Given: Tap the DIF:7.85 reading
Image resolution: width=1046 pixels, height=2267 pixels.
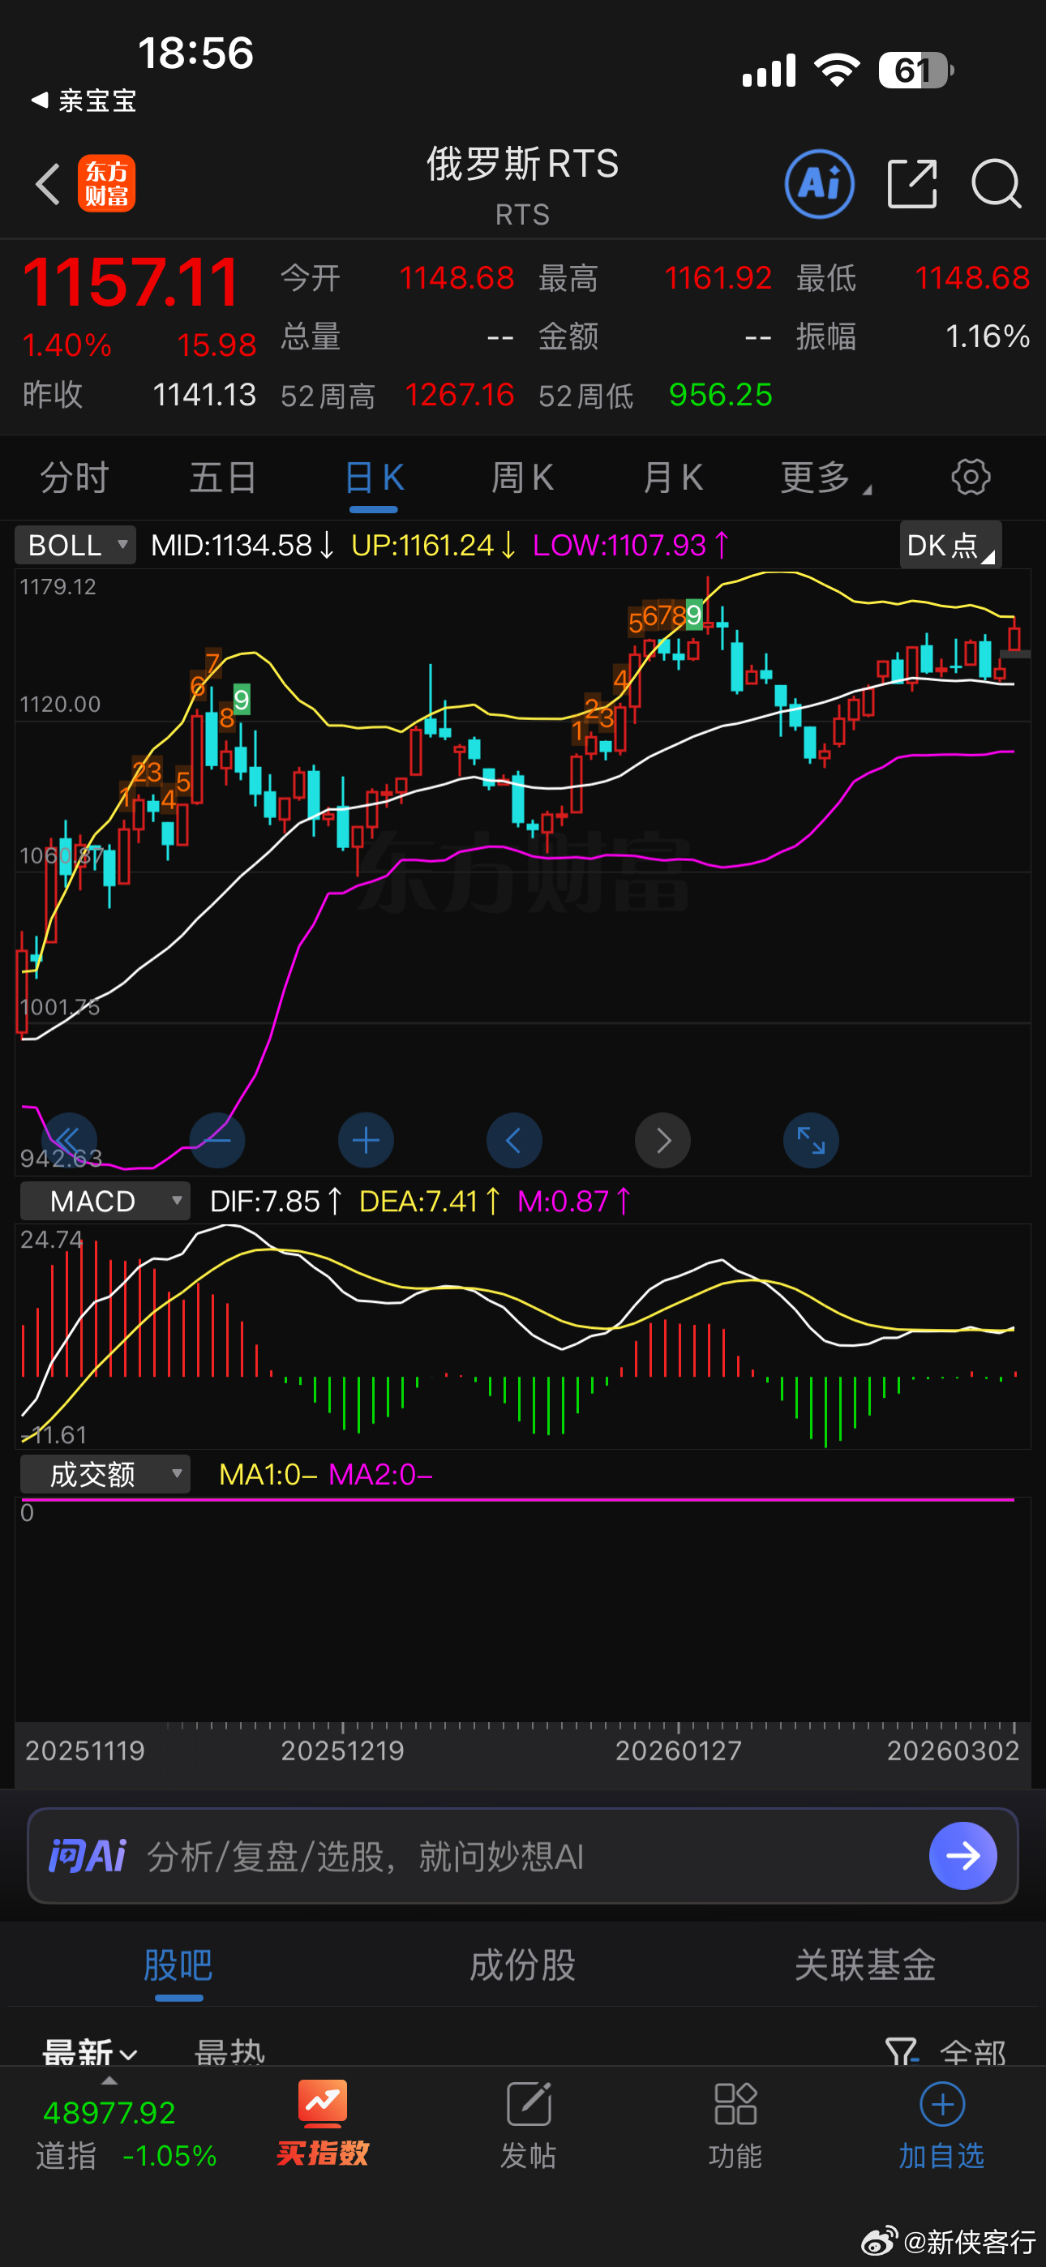Looking at the screenshot, I should (x=276, y=1200).
